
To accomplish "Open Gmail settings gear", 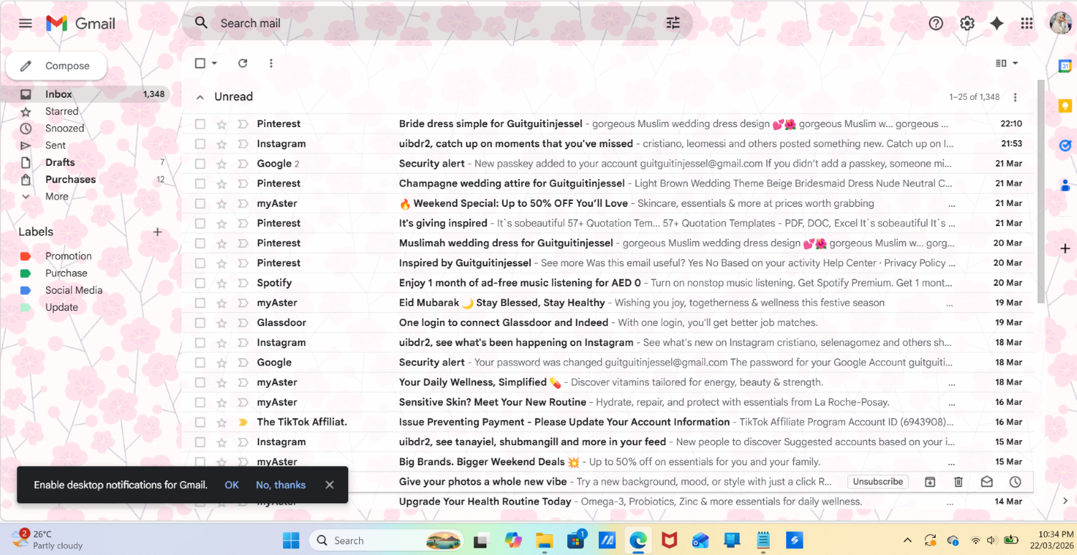I will pos(967,23).
